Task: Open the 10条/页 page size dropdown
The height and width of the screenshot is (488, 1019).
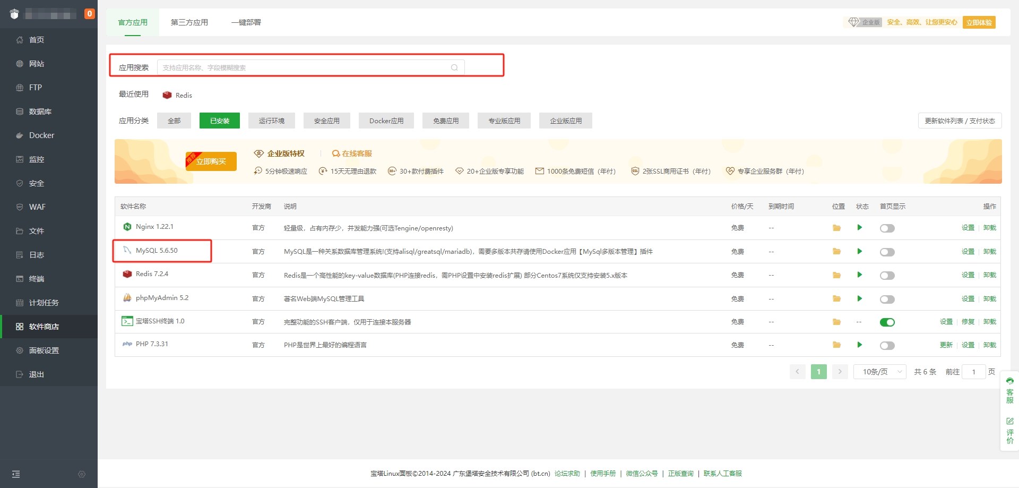Action: point(880,372)
